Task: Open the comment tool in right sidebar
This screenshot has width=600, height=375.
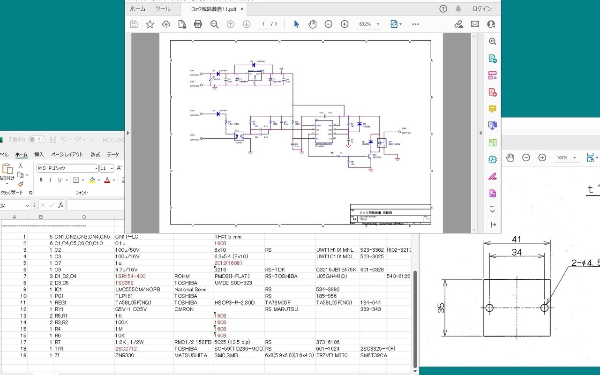Action: [492, 109]
